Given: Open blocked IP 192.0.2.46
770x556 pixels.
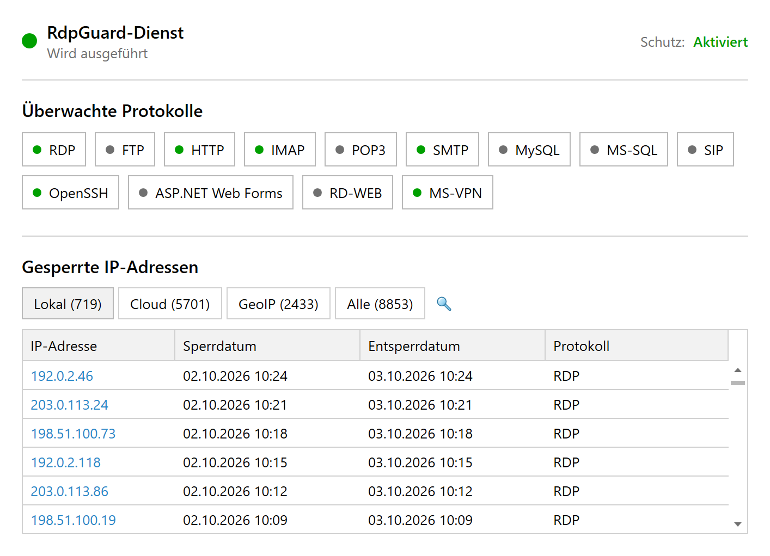Looking at the screenshot, I should coord(62,376).
